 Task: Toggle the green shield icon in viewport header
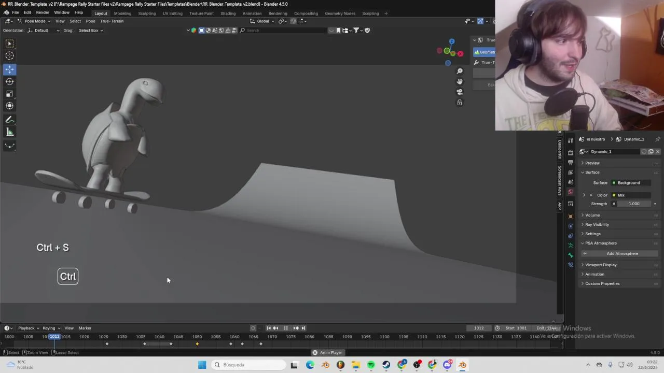(x=367, y=31)
